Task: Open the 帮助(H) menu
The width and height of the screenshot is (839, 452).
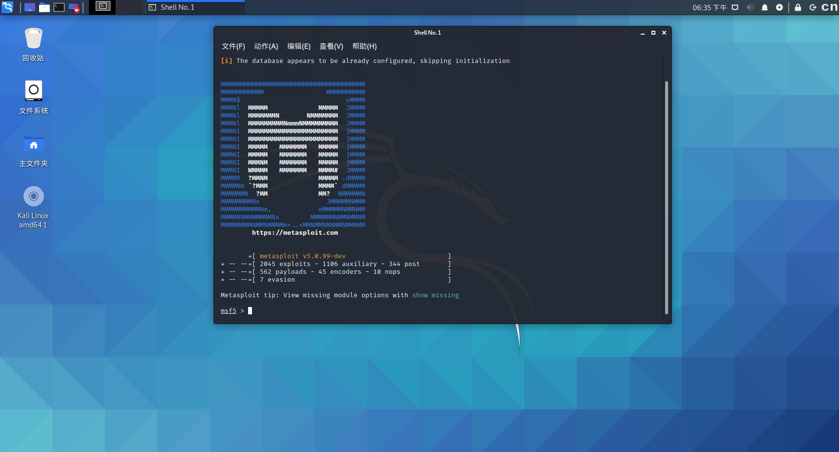Action: point(365,46)
